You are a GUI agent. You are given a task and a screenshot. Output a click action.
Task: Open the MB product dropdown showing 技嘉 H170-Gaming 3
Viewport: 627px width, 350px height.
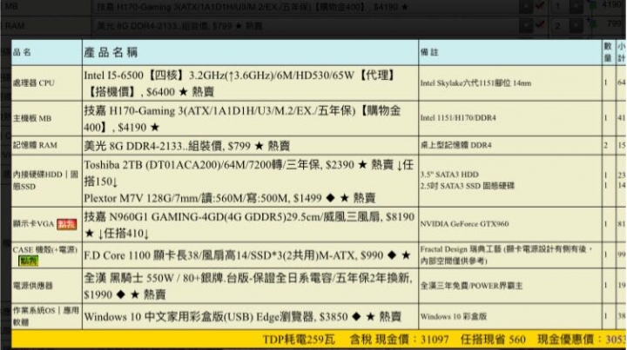(x=313, y=6)
